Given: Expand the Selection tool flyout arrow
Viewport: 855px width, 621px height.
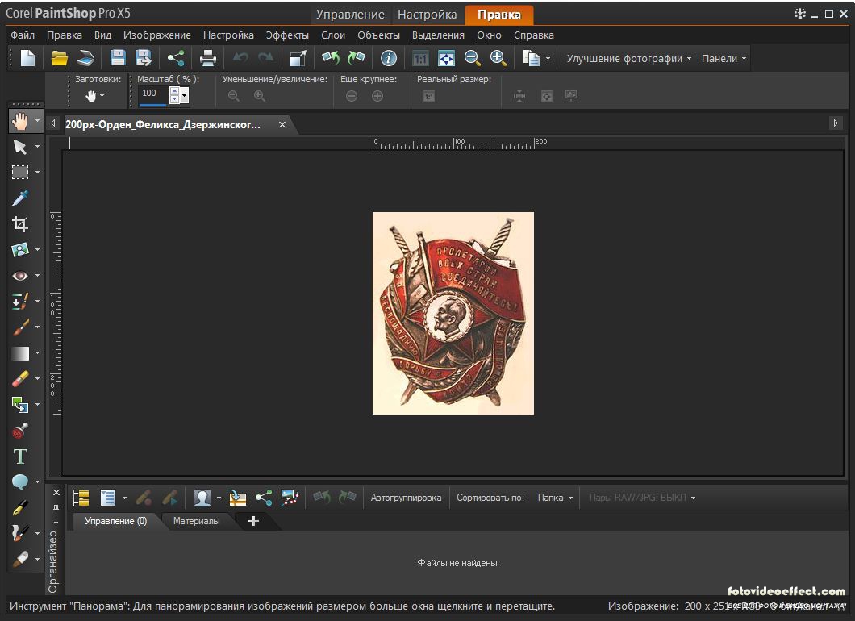Looking at the screenshot, I should click(37, 173).
